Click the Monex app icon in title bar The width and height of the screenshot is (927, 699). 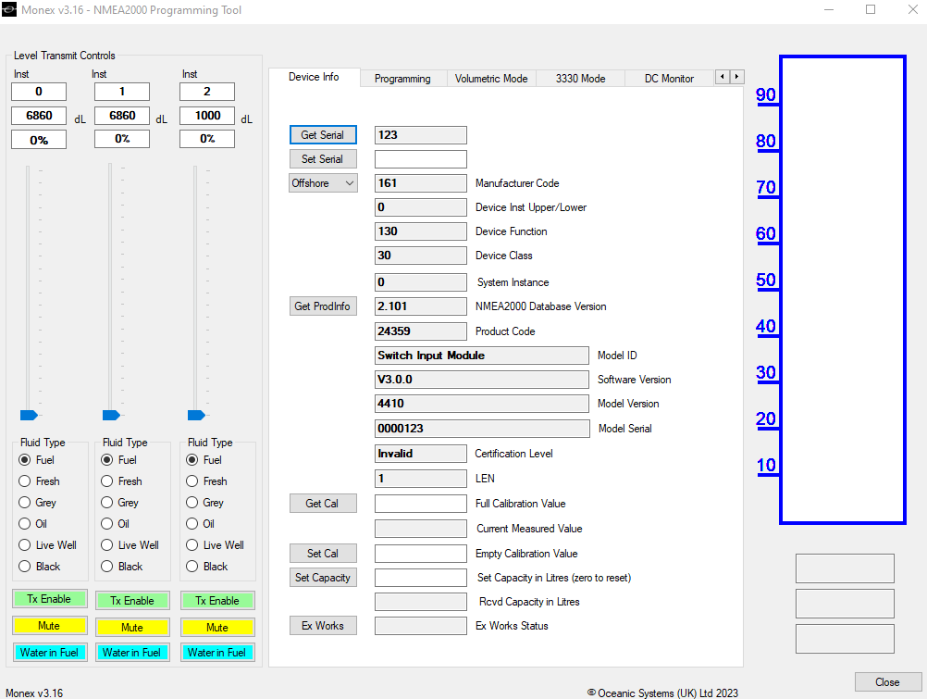tap(9, 9)
